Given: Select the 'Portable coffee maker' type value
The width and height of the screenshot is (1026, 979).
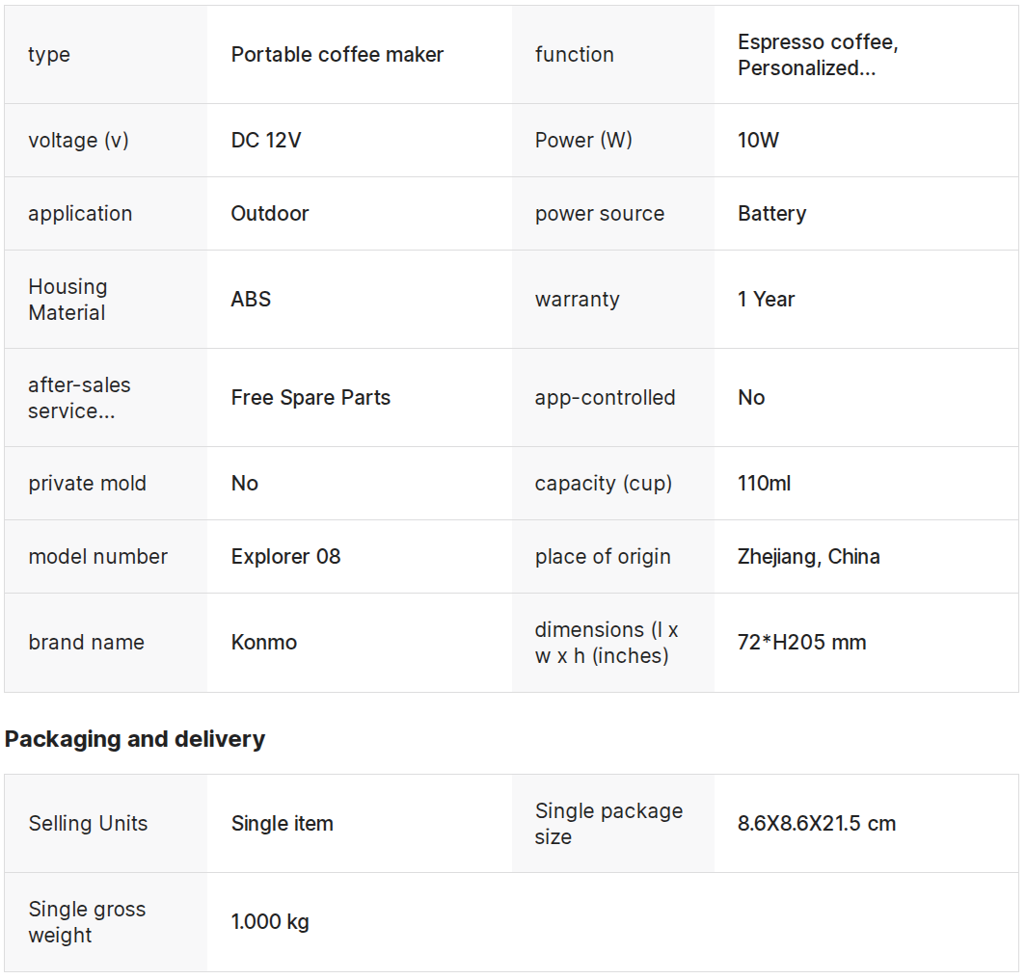Looking at the screenshot, I should tap(337, 55).
